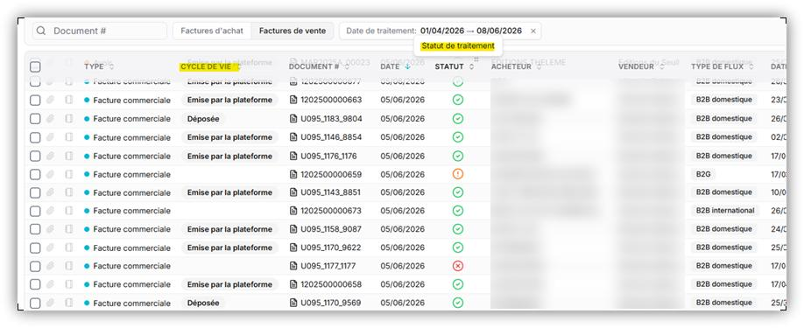Click the Déposée badge for U095_1170_9569
Image resolution: width=804 pixels, height=328 pixels.
tap(203, 303)
